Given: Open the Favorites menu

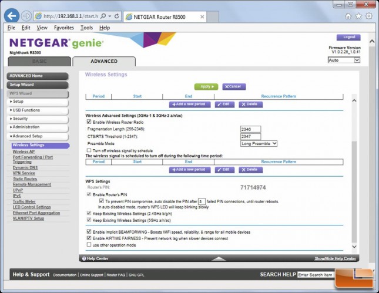Looking at the screenshot, I should coord(64,28).
